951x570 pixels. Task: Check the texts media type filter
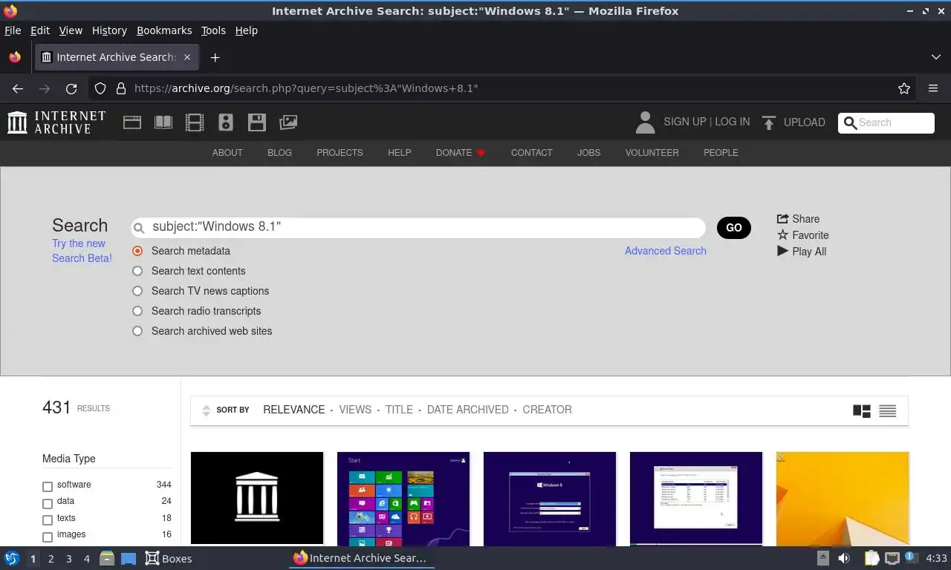[x=48, y=520]
